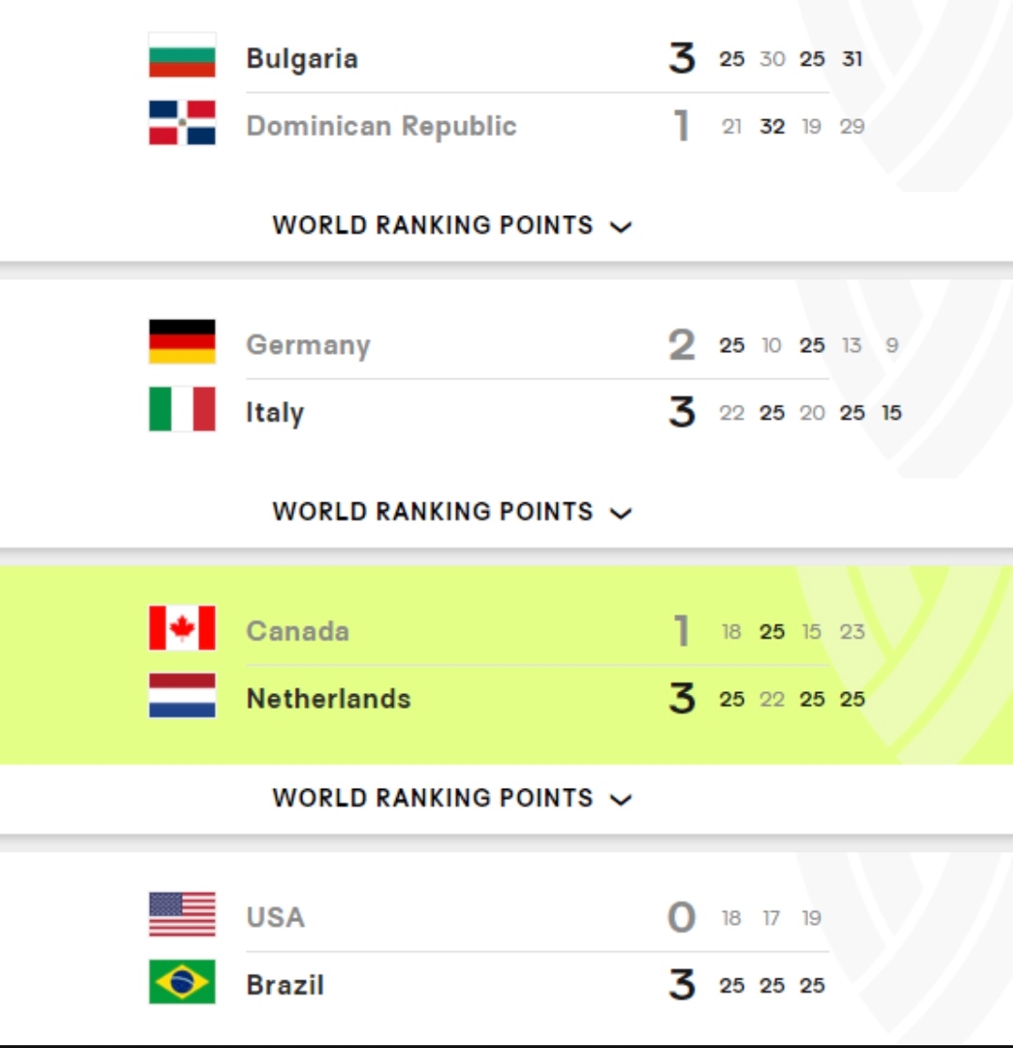Click the Canada maple leaf flag
Viewport: 1013px width, 1048px height.
coord(182,628)
